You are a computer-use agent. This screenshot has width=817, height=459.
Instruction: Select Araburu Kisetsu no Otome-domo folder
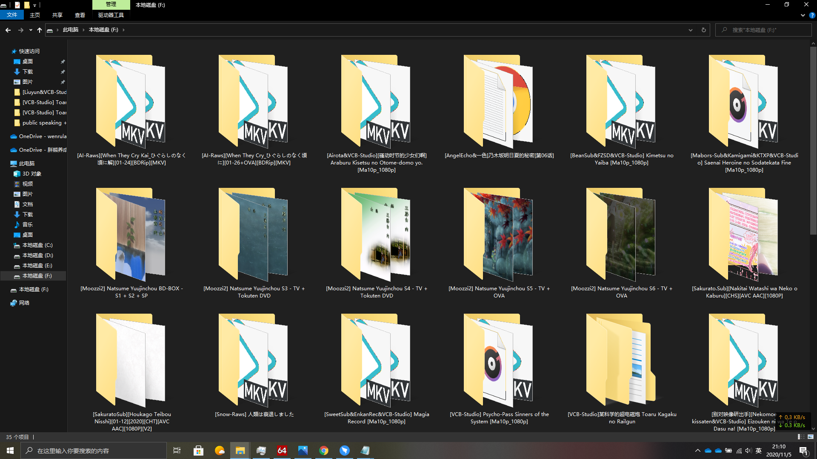click(377, 114)
